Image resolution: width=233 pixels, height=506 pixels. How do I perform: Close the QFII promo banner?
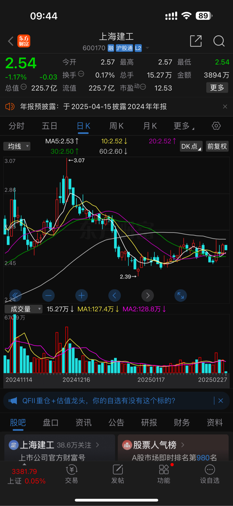point(221,401)
